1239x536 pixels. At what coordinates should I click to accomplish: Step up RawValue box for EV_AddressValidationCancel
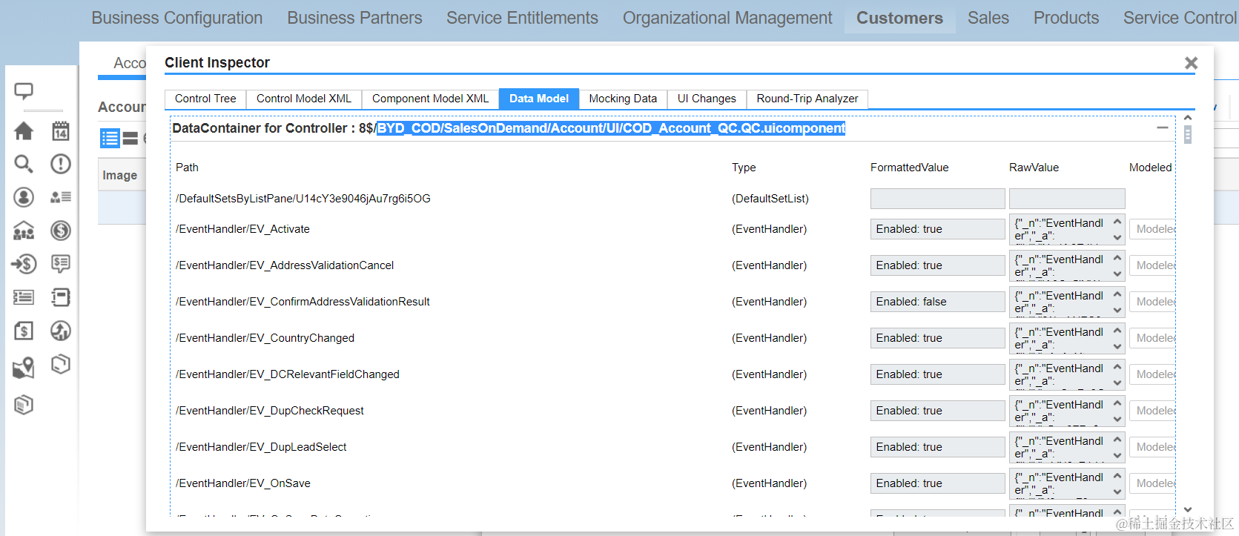click(x=1117, y=258)
